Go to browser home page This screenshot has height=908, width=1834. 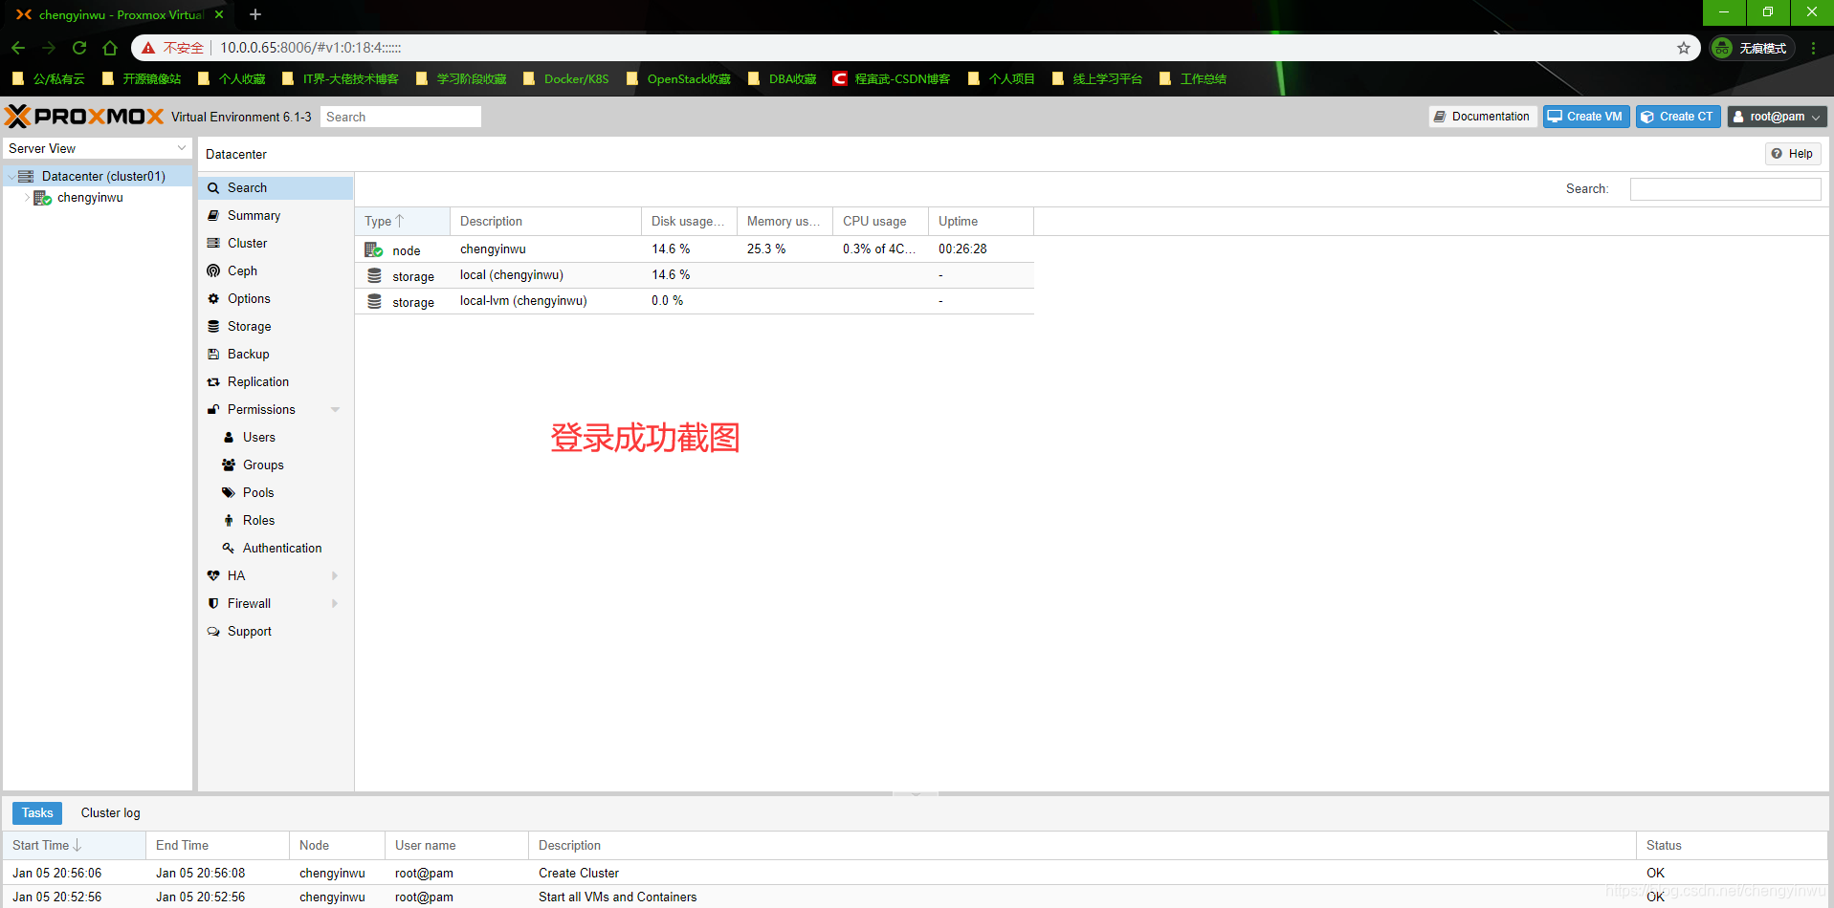click(110, 48)
